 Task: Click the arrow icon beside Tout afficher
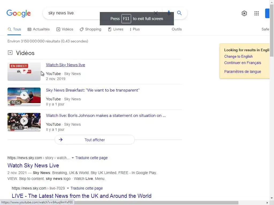(61, 140)
